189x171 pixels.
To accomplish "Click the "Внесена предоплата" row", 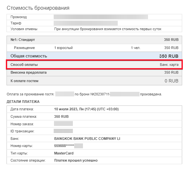I will (94, 72).
